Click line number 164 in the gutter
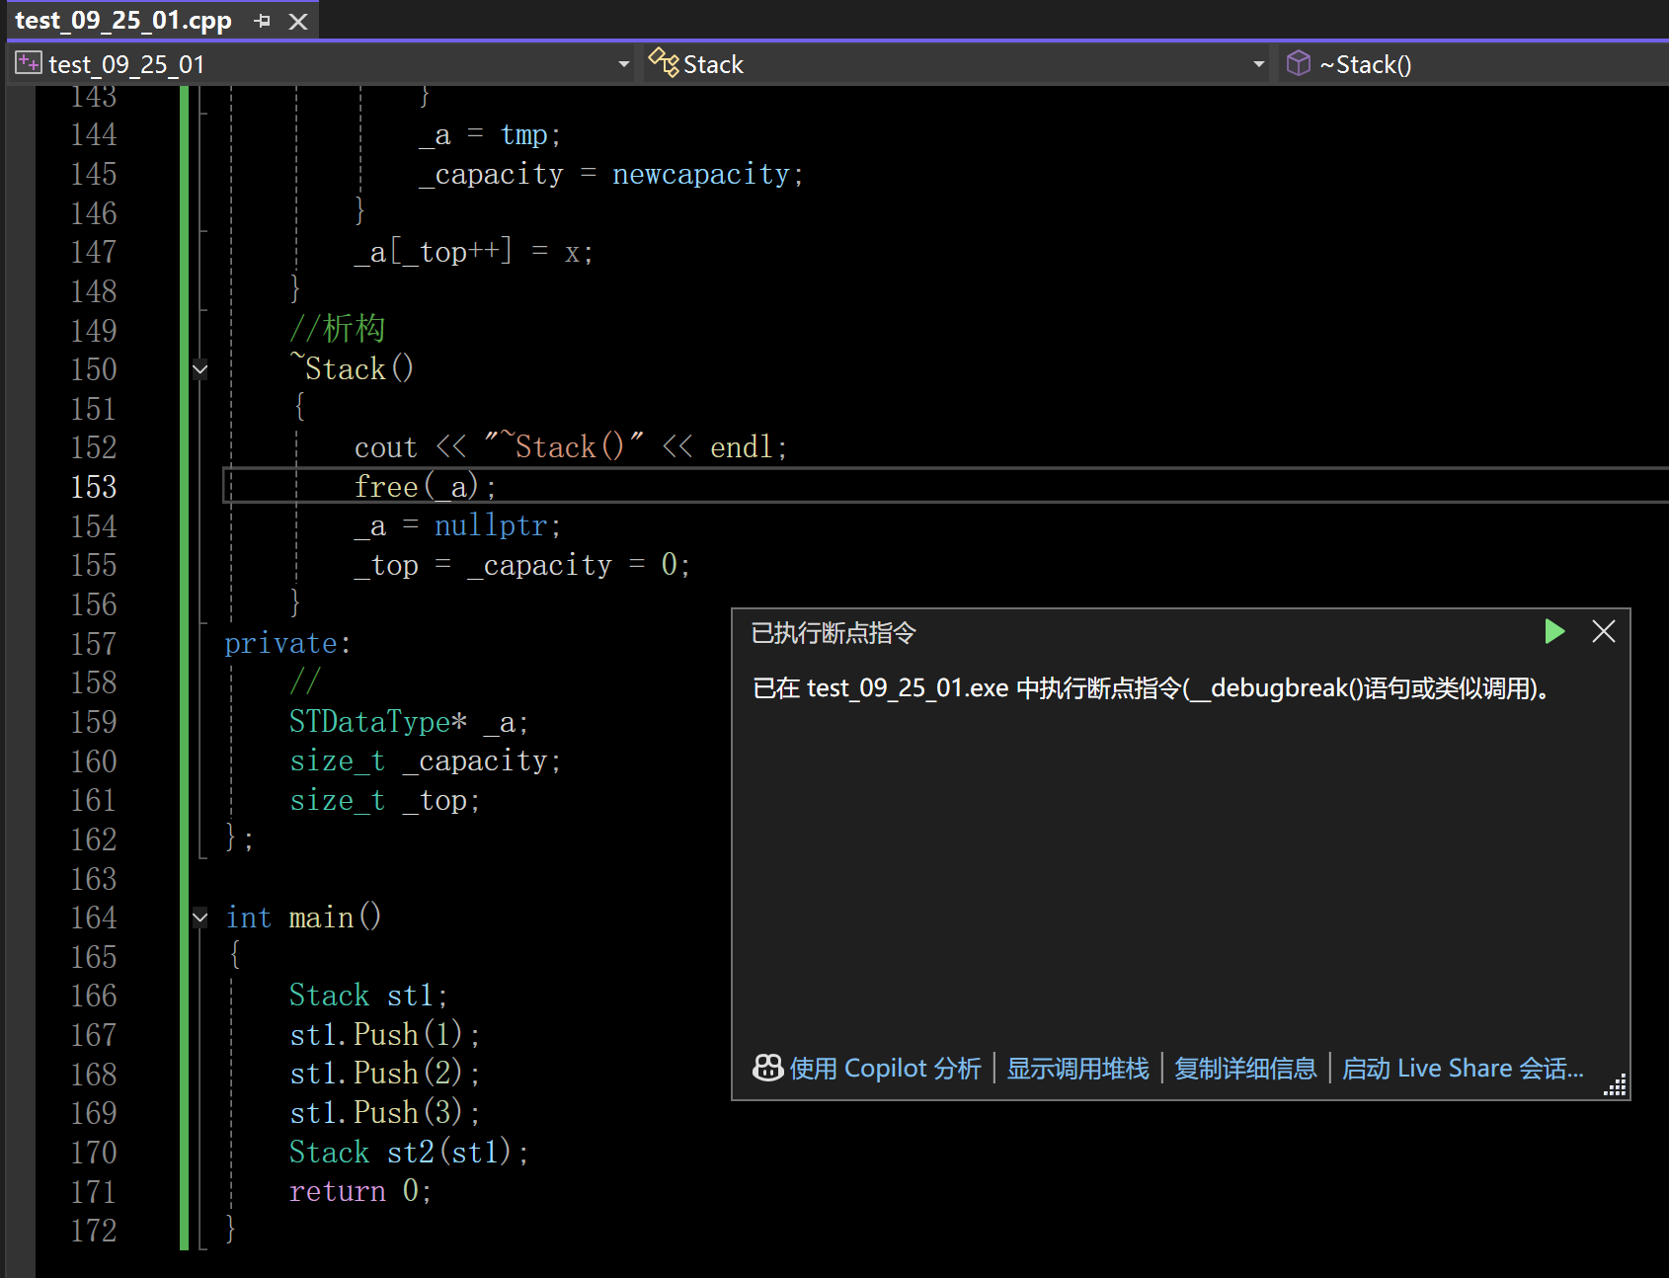 (x=94, y=918)
